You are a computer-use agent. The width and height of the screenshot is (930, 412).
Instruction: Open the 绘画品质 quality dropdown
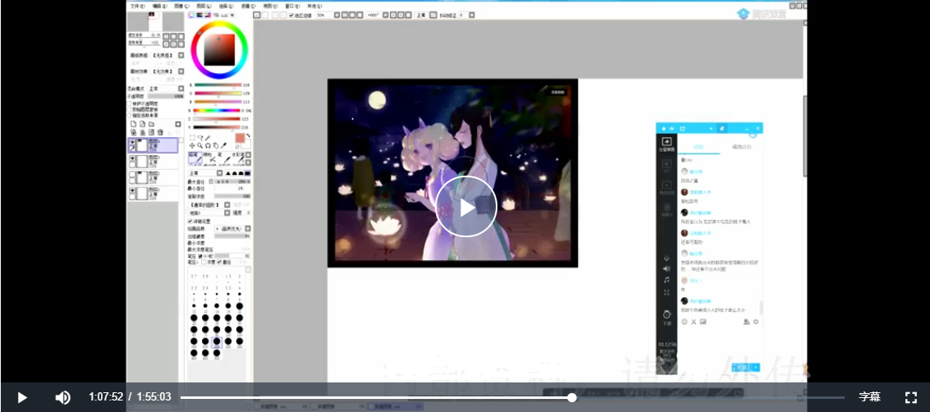tap(232, 229)
